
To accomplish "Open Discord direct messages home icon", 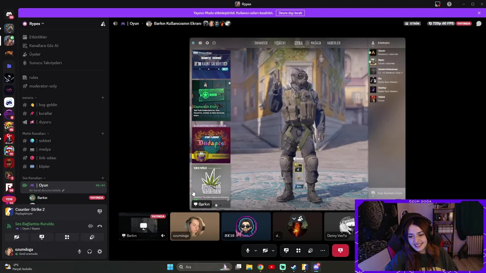I will [x=9, y=14].
